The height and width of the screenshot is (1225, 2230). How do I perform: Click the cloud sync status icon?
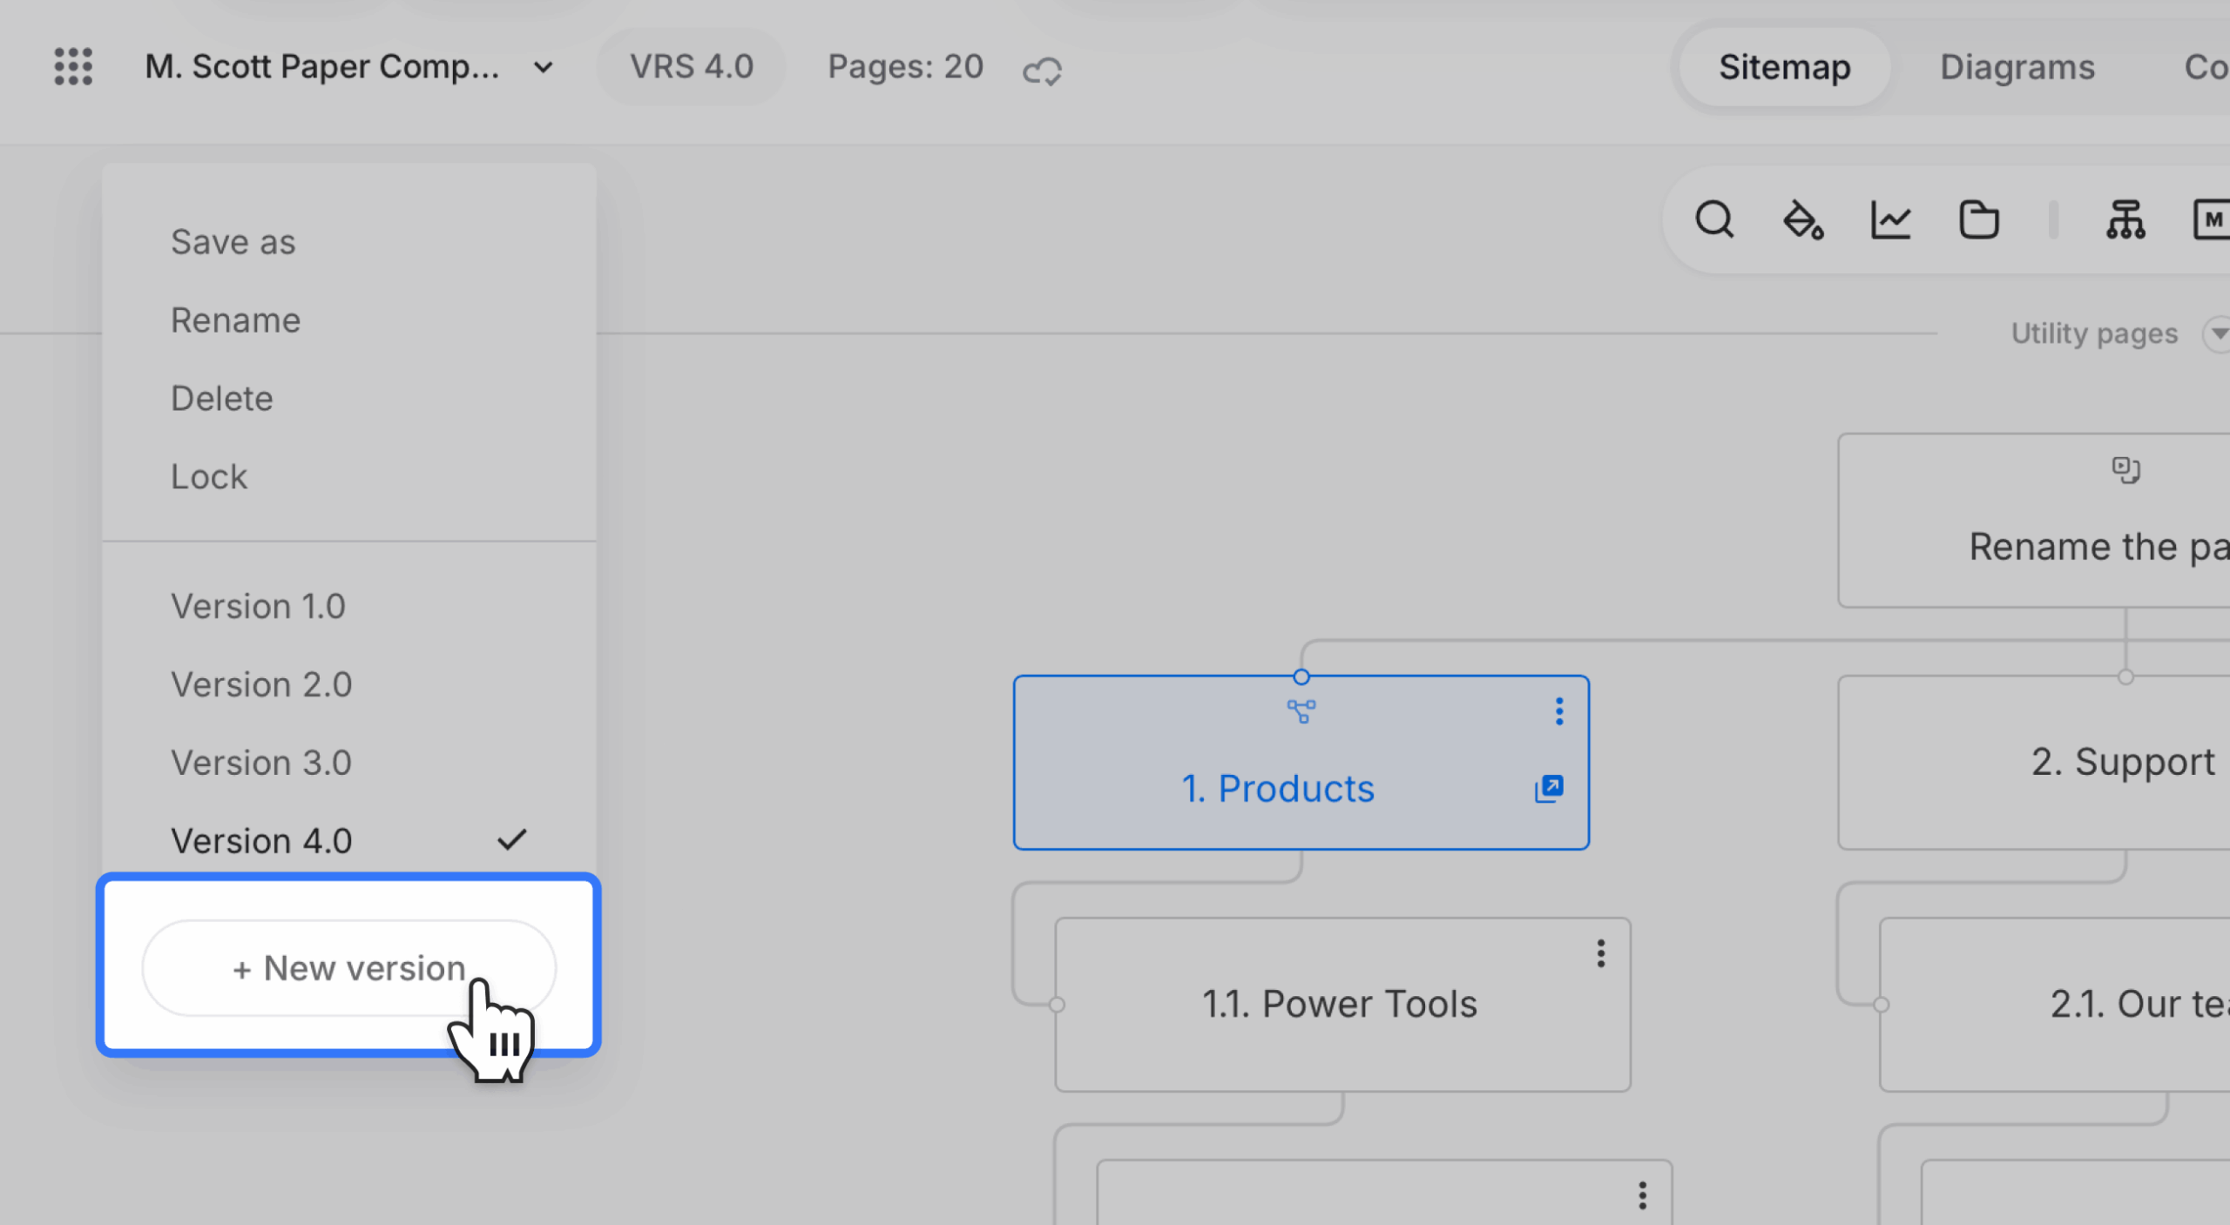point(1042,71)
